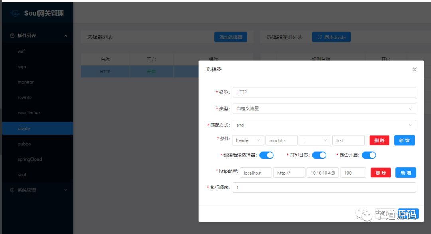Click 新增 button in the 条件 row
Screen dimensions: 431x234
[x=404, y=140]
